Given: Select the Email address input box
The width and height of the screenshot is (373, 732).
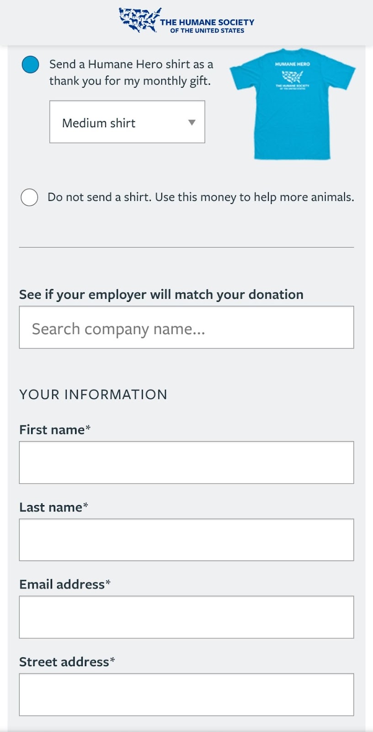Looking at the screenshot, I should 186,617.
